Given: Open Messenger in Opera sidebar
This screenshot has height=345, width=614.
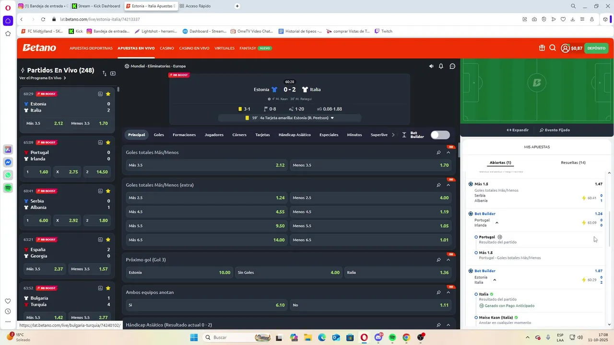Looking at the screenshot, I should point(8,162).
